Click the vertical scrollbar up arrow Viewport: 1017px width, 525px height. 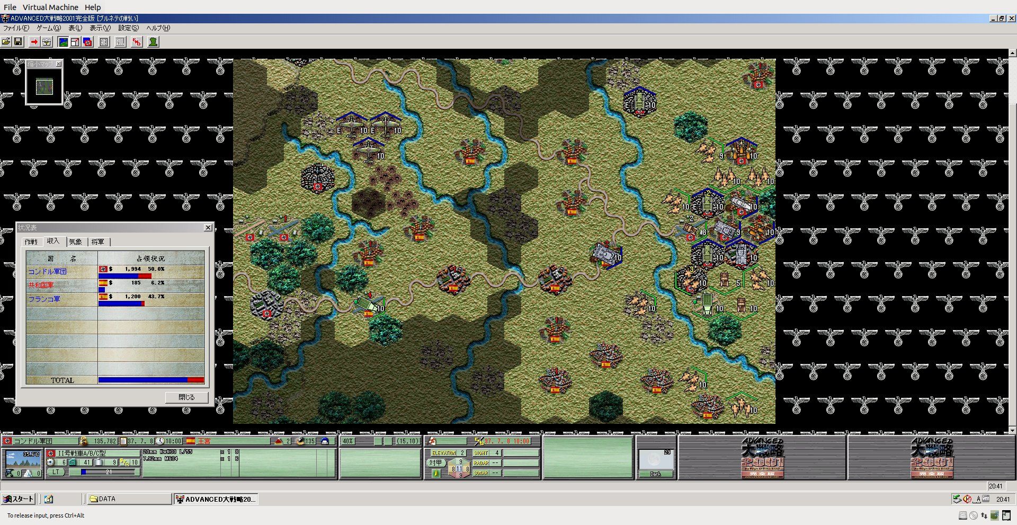point(1012,53)
